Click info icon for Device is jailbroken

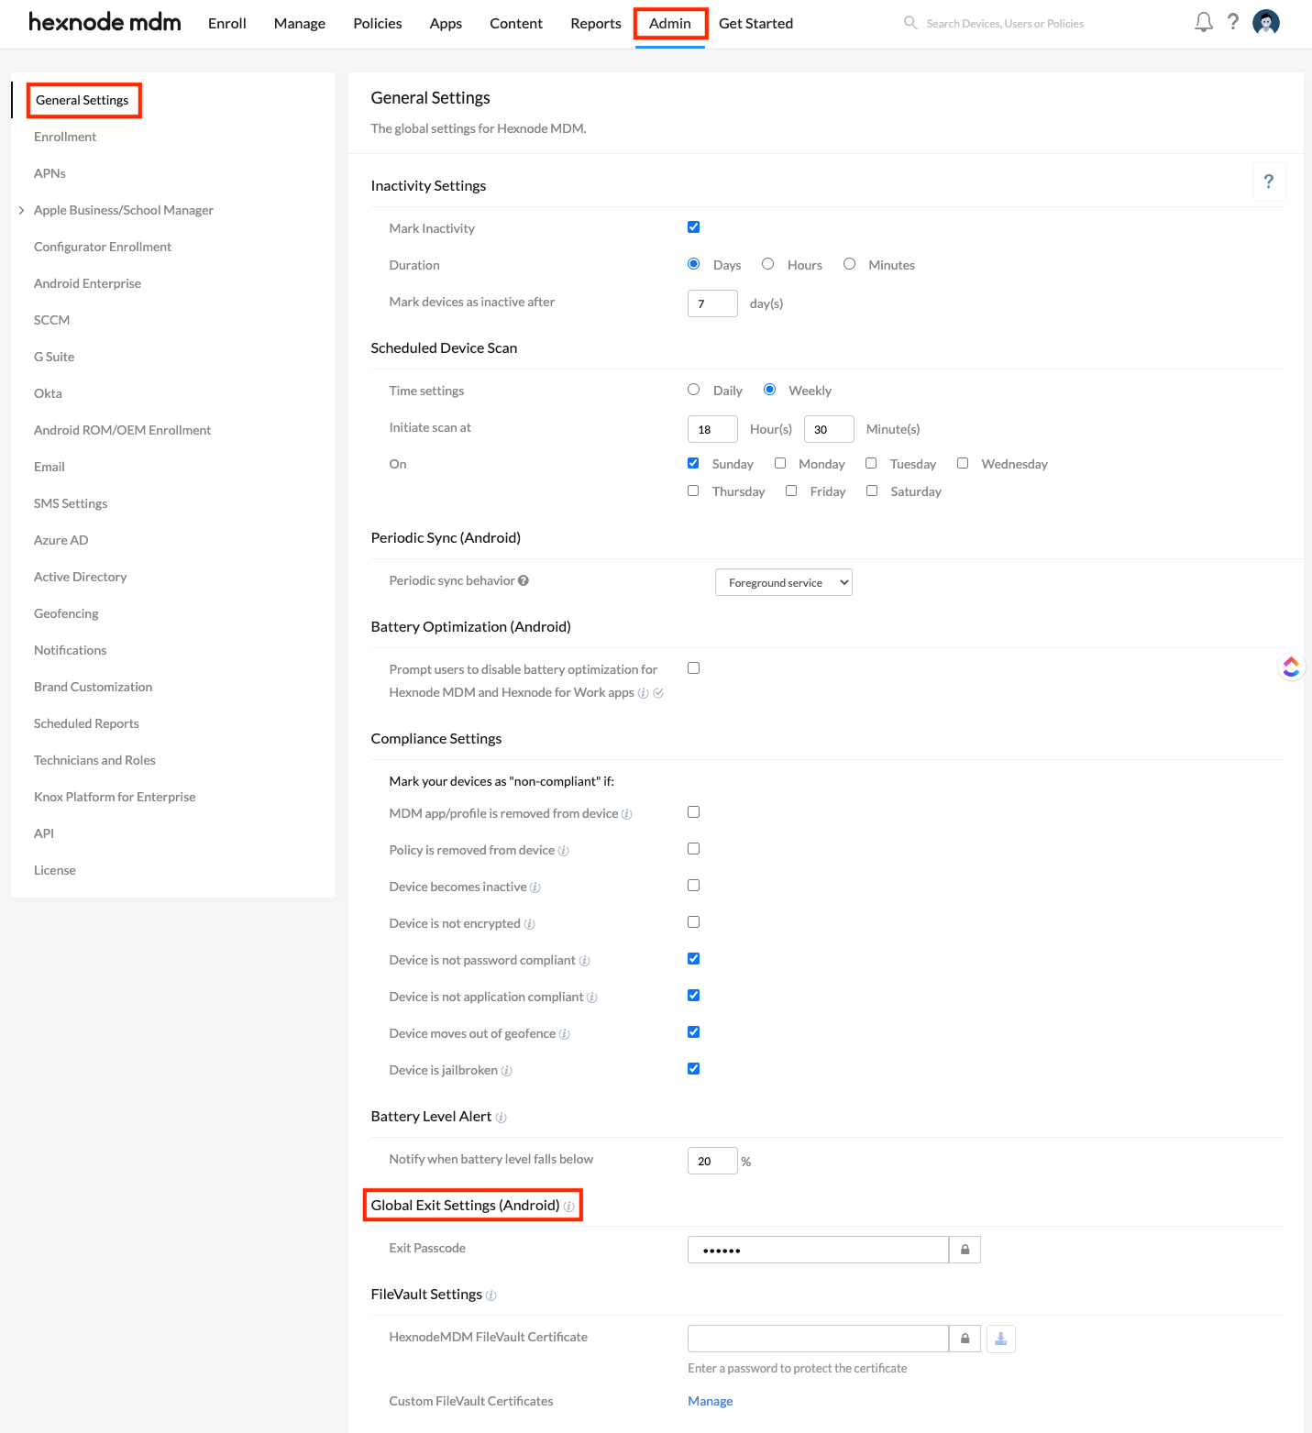(507, 1071)
